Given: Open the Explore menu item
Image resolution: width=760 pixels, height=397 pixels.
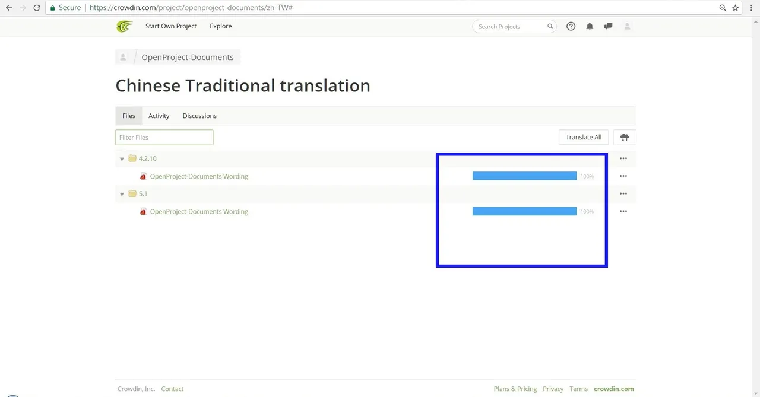Looking at the screenshot, I should 221,26.
